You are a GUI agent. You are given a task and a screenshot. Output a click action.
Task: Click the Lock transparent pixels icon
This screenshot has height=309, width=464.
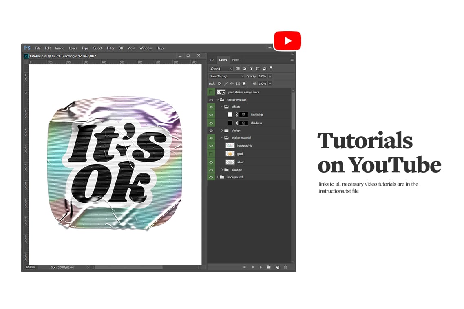click(220, 83)
